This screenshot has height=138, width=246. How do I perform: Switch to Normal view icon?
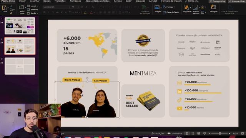(x=187, y=133)
